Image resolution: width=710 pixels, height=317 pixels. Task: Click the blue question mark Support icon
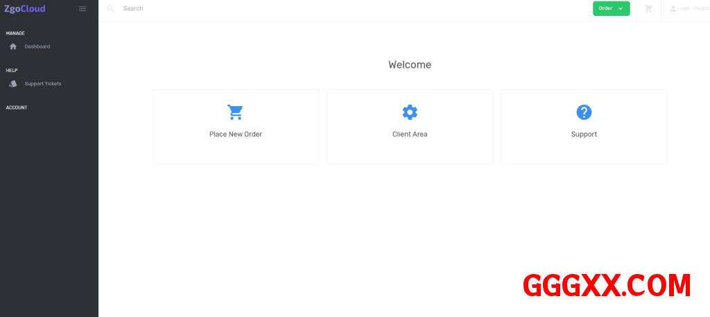(584, 112)
